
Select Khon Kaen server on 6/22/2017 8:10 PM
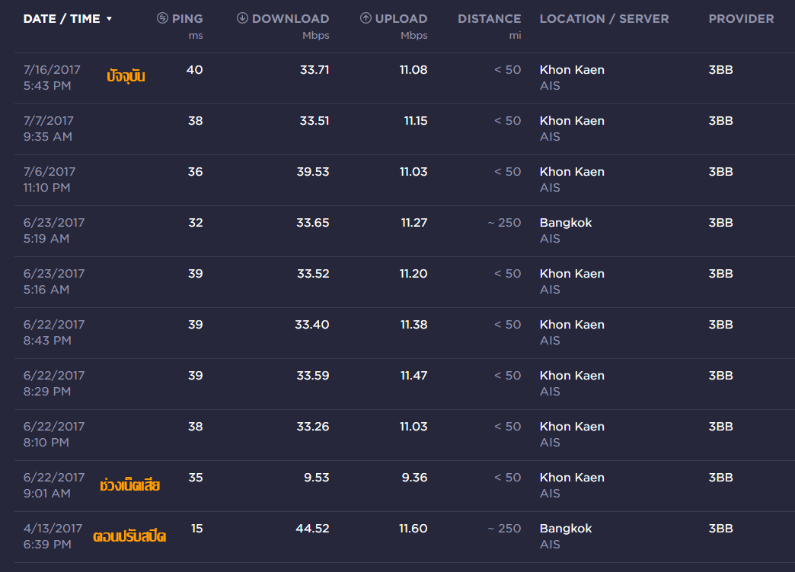coord(572,427)
